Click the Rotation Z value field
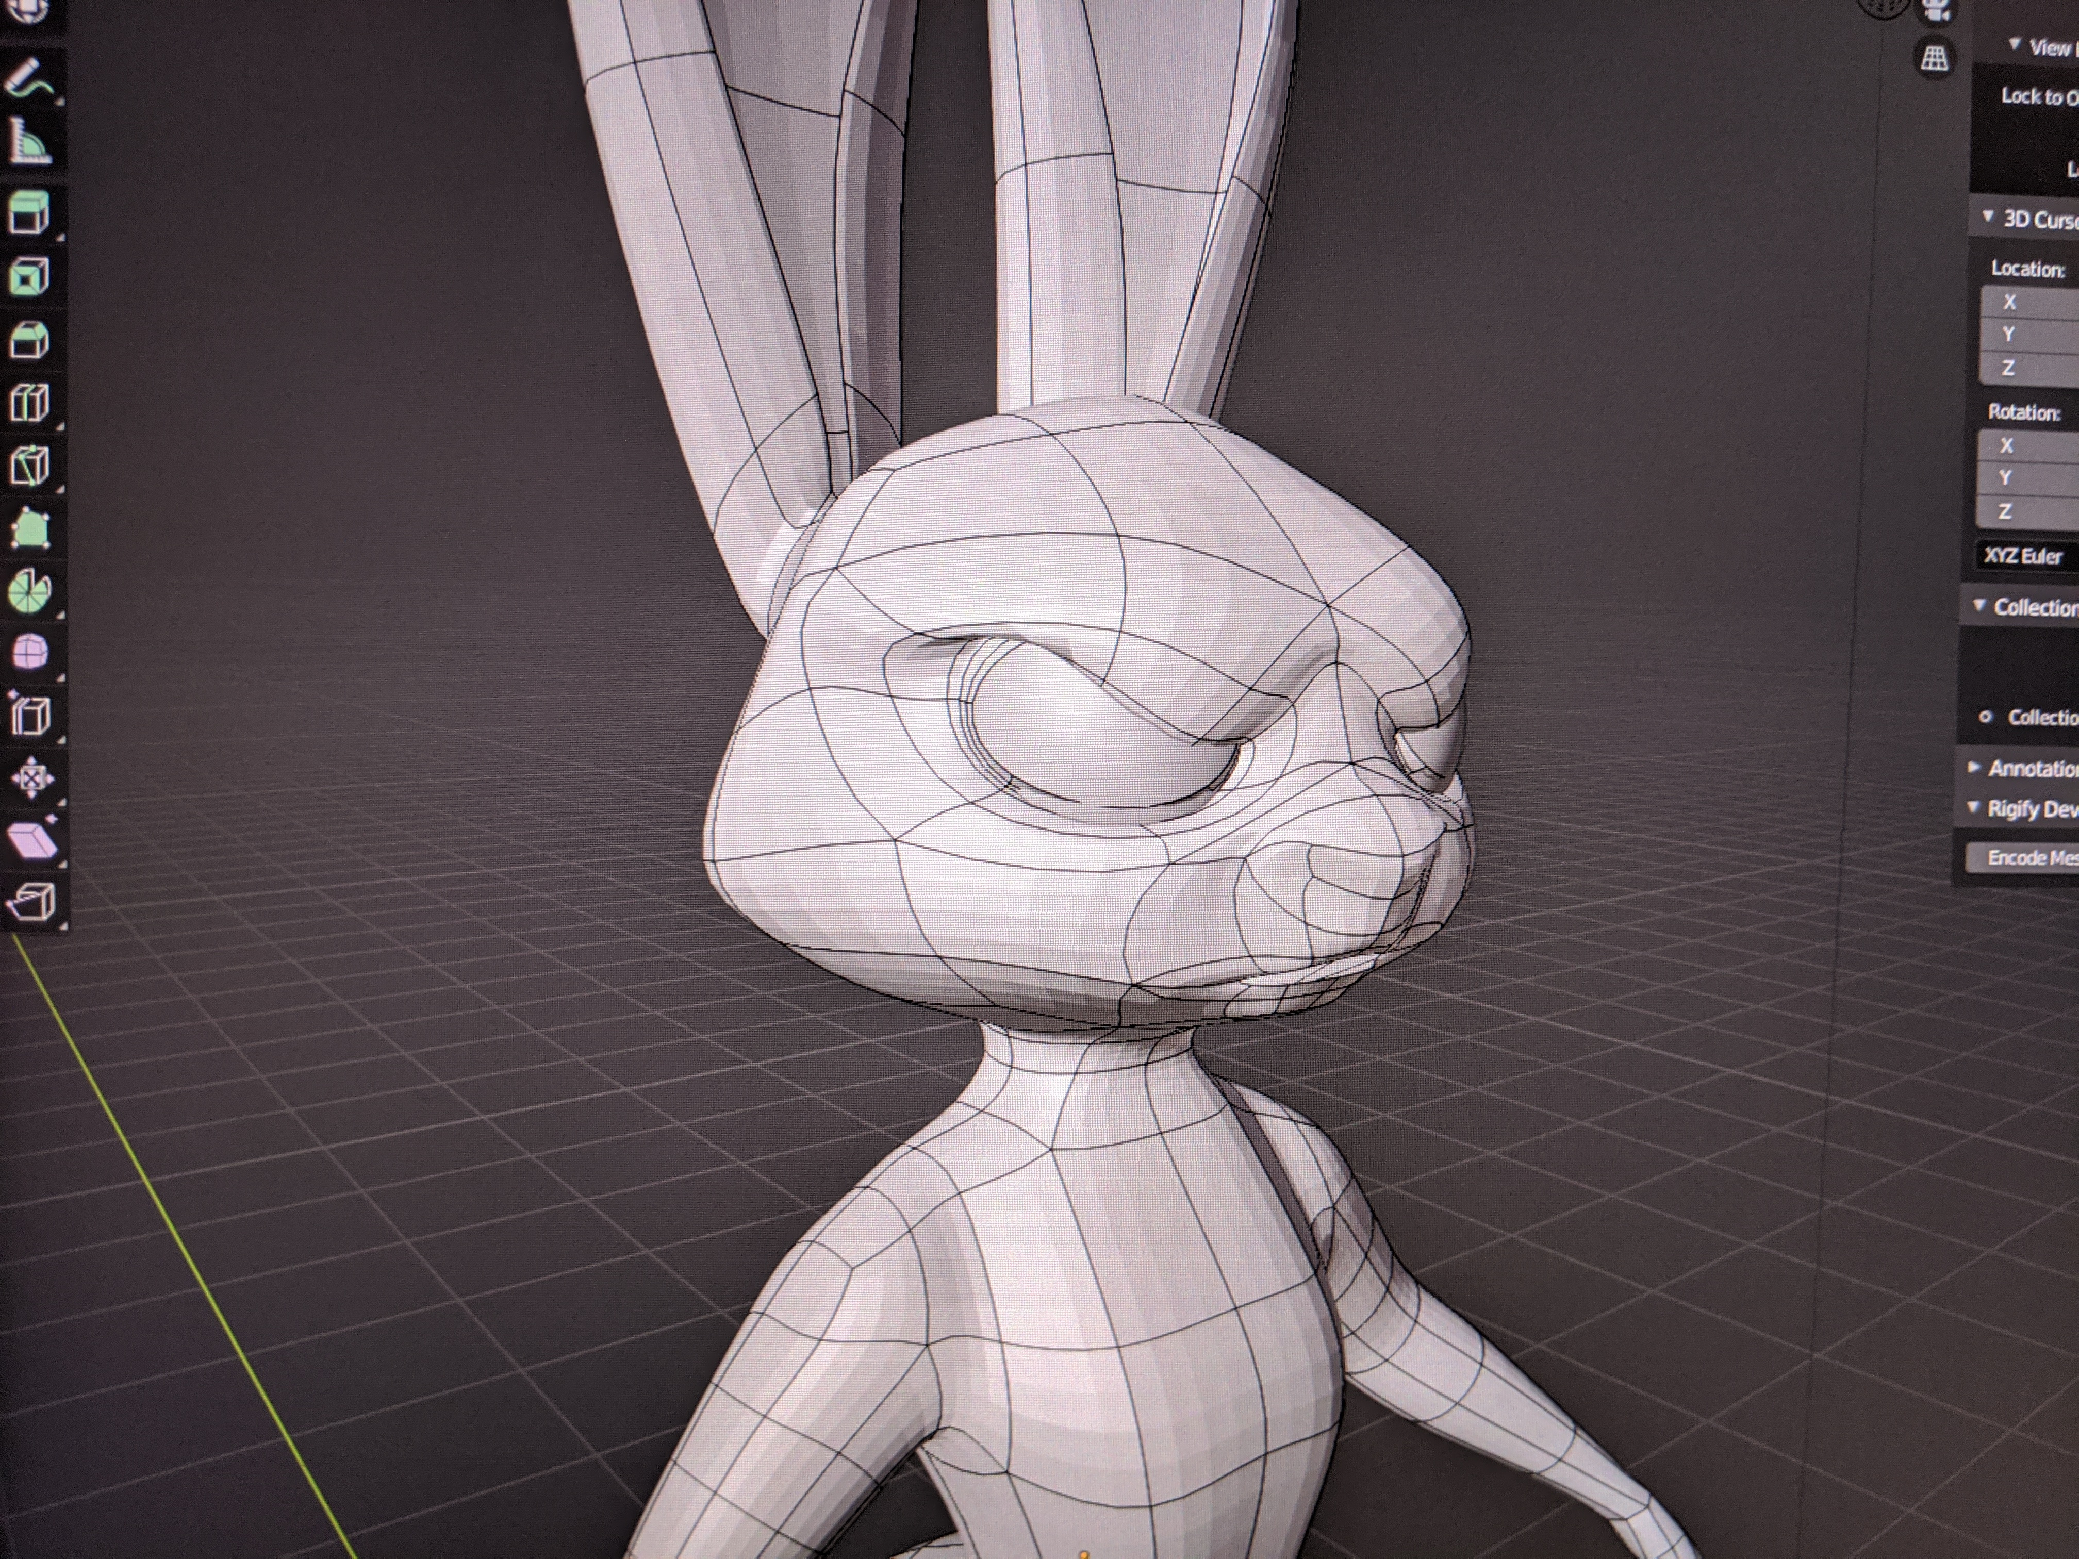The width and height of the screenshot is (2079, 1559). [2035, 511]
